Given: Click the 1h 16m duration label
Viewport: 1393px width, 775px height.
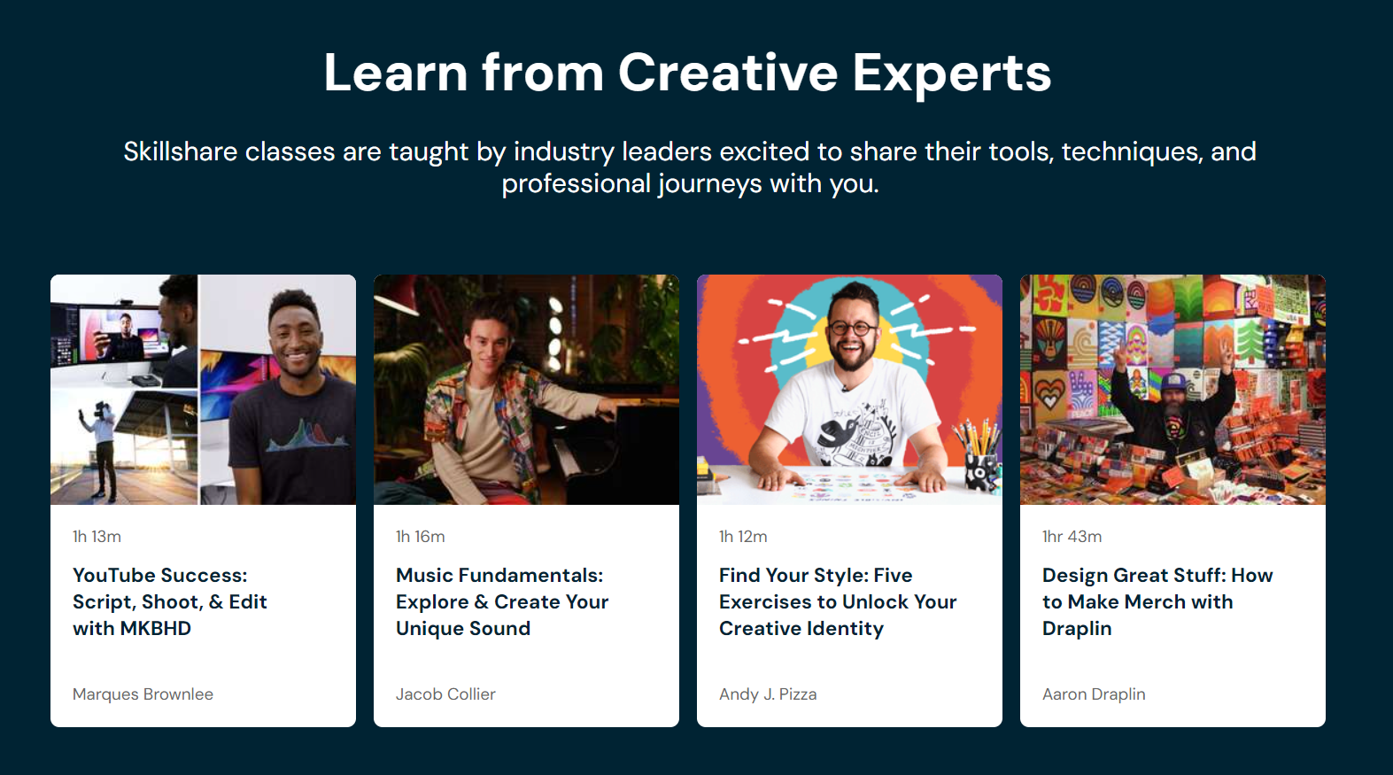Looking at the screenshot, I should click(x=421, y=537).
